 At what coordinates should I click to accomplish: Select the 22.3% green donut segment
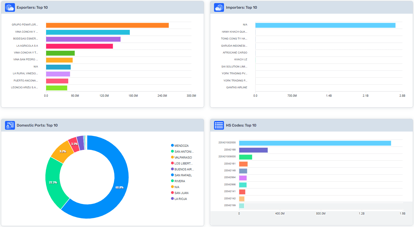click(54, 182)
